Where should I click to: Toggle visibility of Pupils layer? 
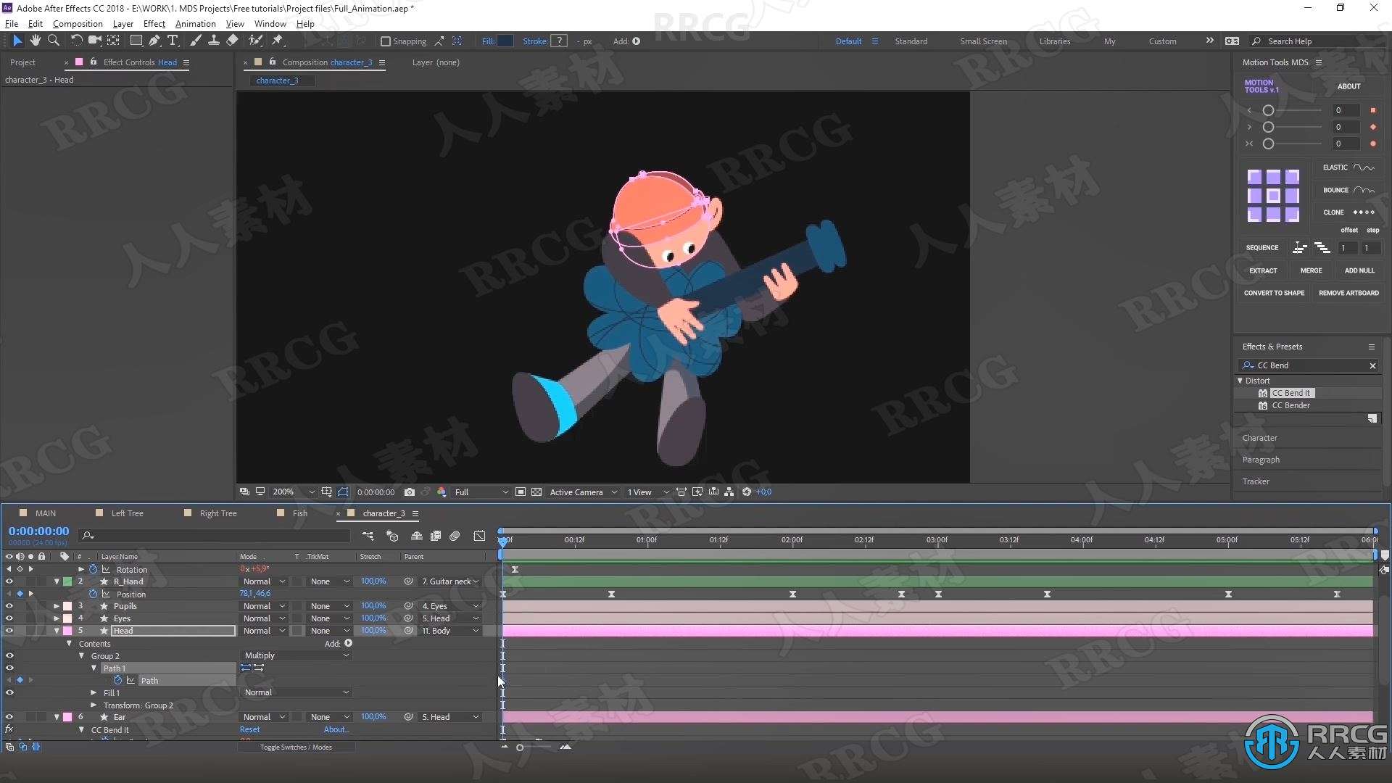click(x=8, y=606)
